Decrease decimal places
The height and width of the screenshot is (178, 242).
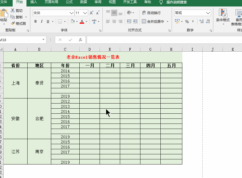point(208,21)
